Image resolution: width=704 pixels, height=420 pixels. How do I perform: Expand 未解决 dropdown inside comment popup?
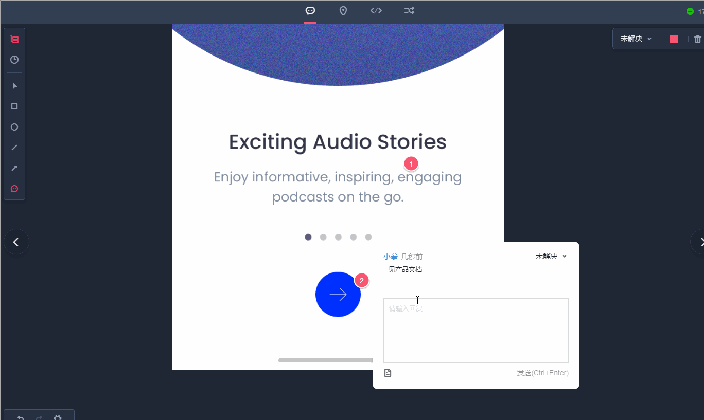[x=551, y=256]
